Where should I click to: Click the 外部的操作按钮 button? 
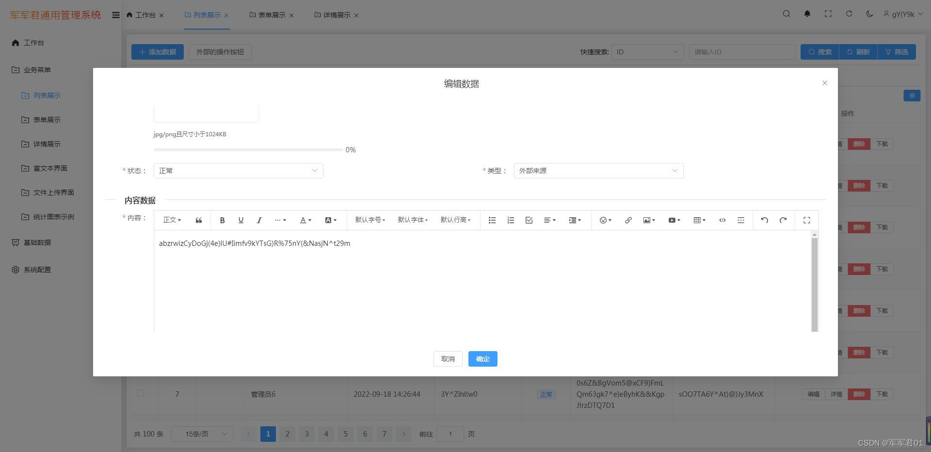[x=220, y=52]
